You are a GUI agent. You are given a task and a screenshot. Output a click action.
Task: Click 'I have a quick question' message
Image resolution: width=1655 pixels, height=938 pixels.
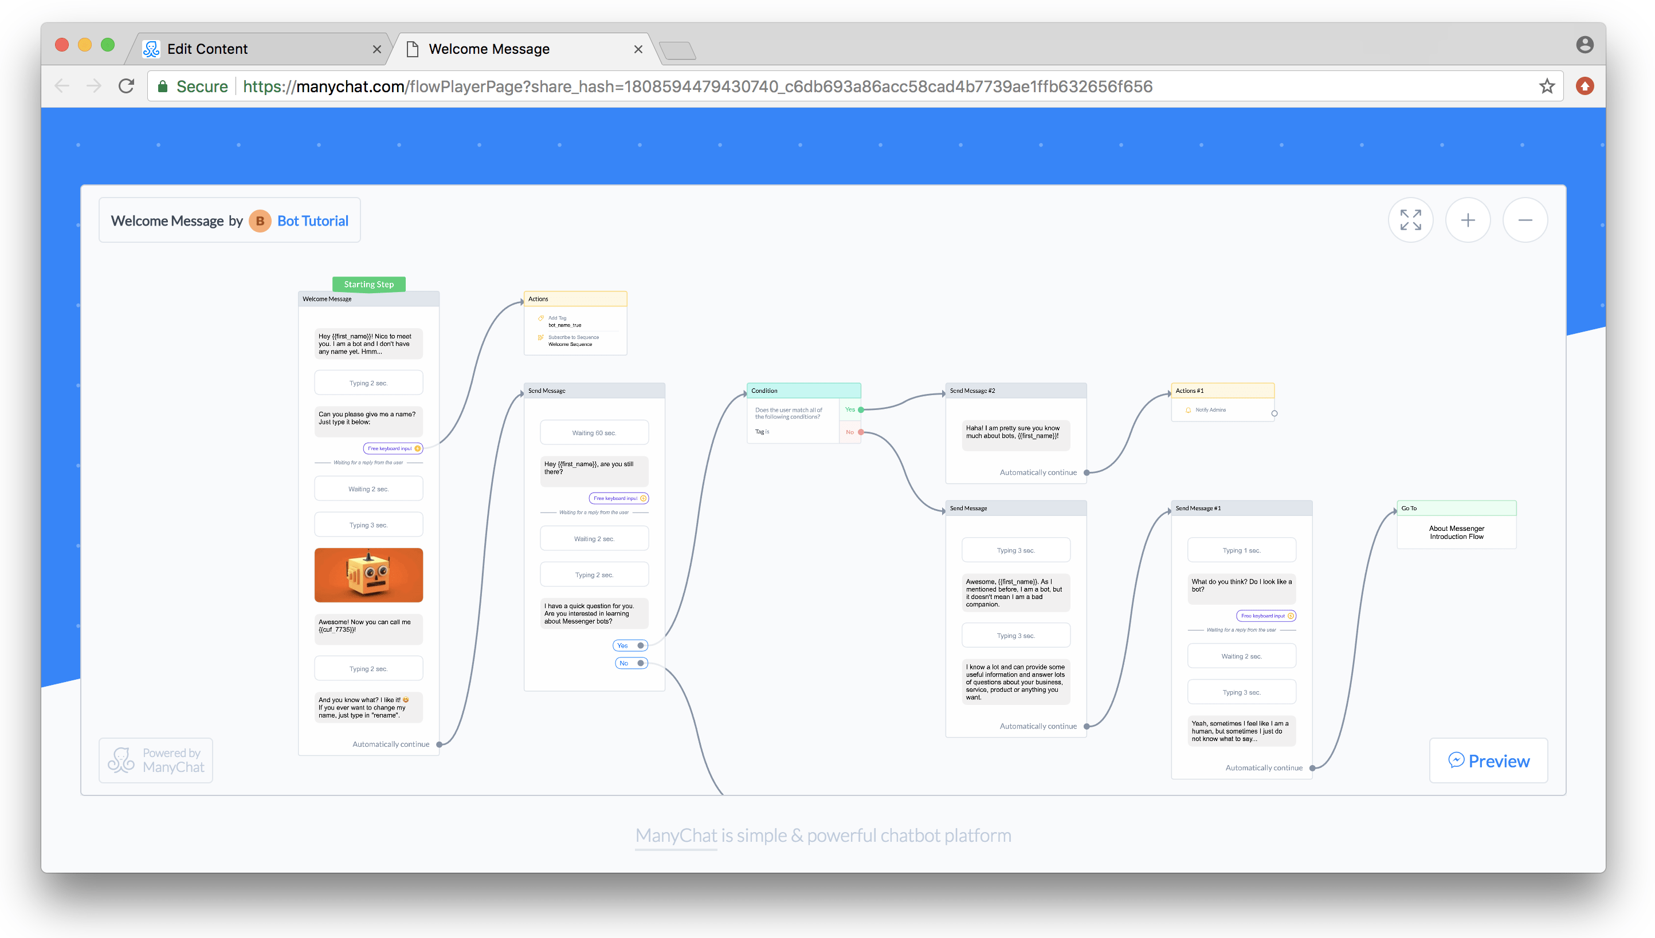tap(594, 614)
